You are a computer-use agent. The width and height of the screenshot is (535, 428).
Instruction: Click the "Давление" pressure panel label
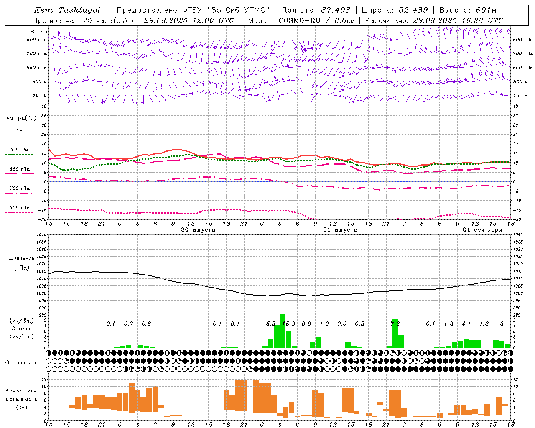pyautogui.click(x=22, y=258)
